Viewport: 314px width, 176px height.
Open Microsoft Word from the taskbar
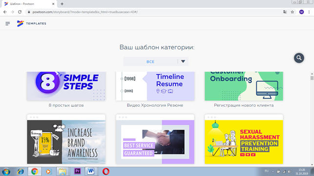(91, 172)
